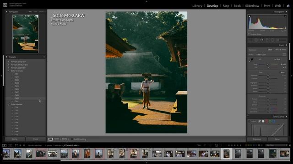The width and height of the screenshot is (293, 164).
Task: Go forward using filmstrip right arrow
Action: point(24,145)
